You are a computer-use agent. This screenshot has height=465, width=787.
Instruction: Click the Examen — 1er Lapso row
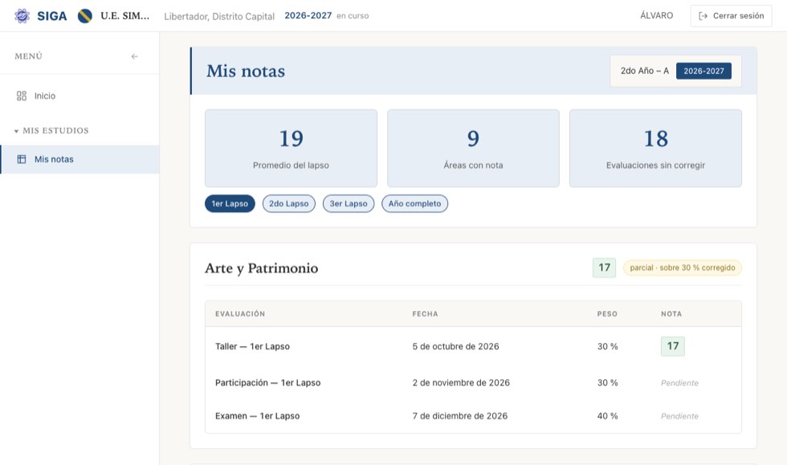coord(473,416)
